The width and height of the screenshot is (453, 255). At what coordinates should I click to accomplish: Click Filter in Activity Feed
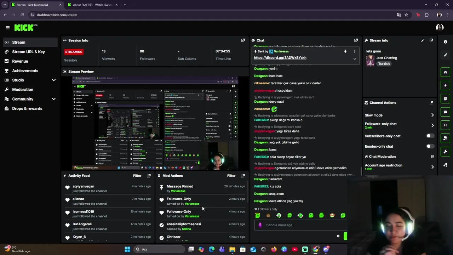pyautogui.click(x=137, y=176)
